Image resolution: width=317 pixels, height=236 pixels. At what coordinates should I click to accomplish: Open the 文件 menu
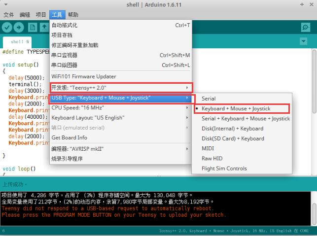coord(9,15)
